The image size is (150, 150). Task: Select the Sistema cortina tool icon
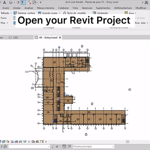pos(15,13)
